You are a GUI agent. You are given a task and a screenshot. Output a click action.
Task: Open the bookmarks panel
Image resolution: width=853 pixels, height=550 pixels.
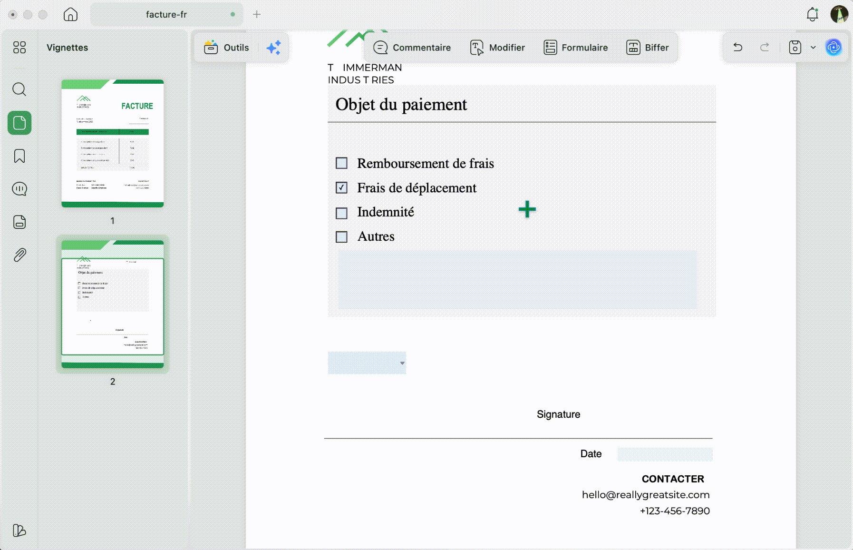tap(19, 156)
